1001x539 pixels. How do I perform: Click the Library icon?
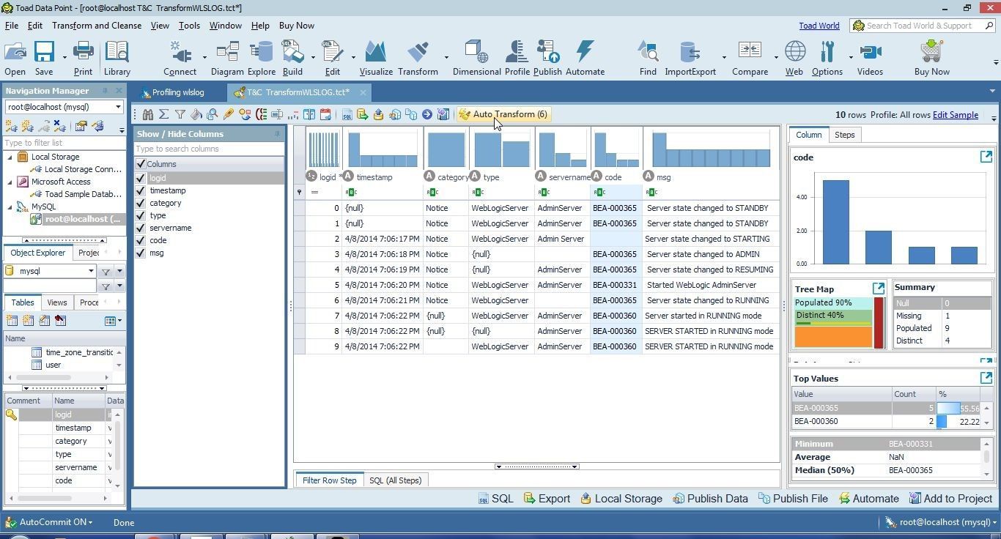point(117,58)
